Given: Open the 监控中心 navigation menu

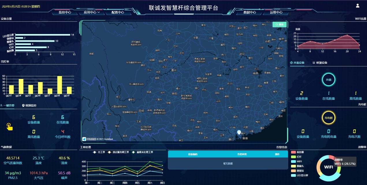Looking at the screenshot, I should pyautogui.click(x=65, y=12).
